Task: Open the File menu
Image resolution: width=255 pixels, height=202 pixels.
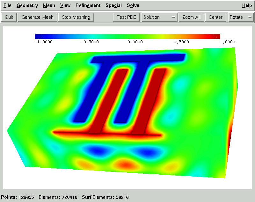Action: pos(7,5)
